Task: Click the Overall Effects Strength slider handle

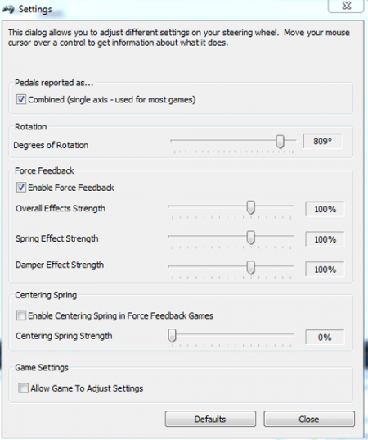Action: [x=251, y=207]
